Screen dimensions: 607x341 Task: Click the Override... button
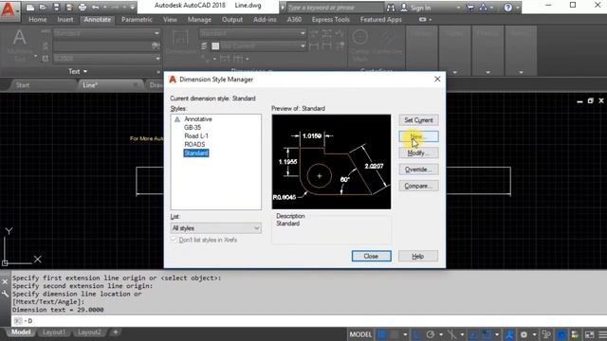(x=418, y=170)
